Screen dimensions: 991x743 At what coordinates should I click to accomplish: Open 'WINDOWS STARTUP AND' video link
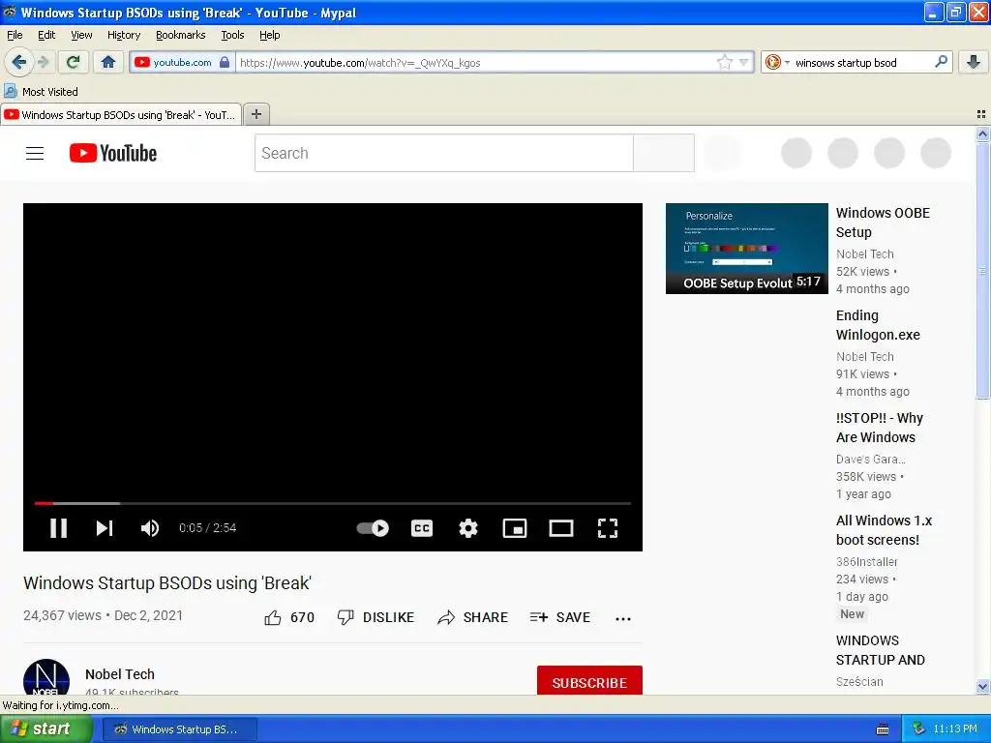(x=880, y=650)
